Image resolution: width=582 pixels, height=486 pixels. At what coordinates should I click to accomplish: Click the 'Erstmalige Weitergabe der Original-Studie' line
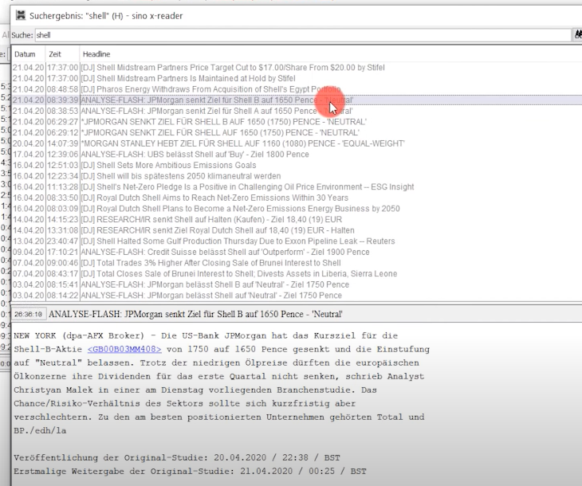coord(190,471)
